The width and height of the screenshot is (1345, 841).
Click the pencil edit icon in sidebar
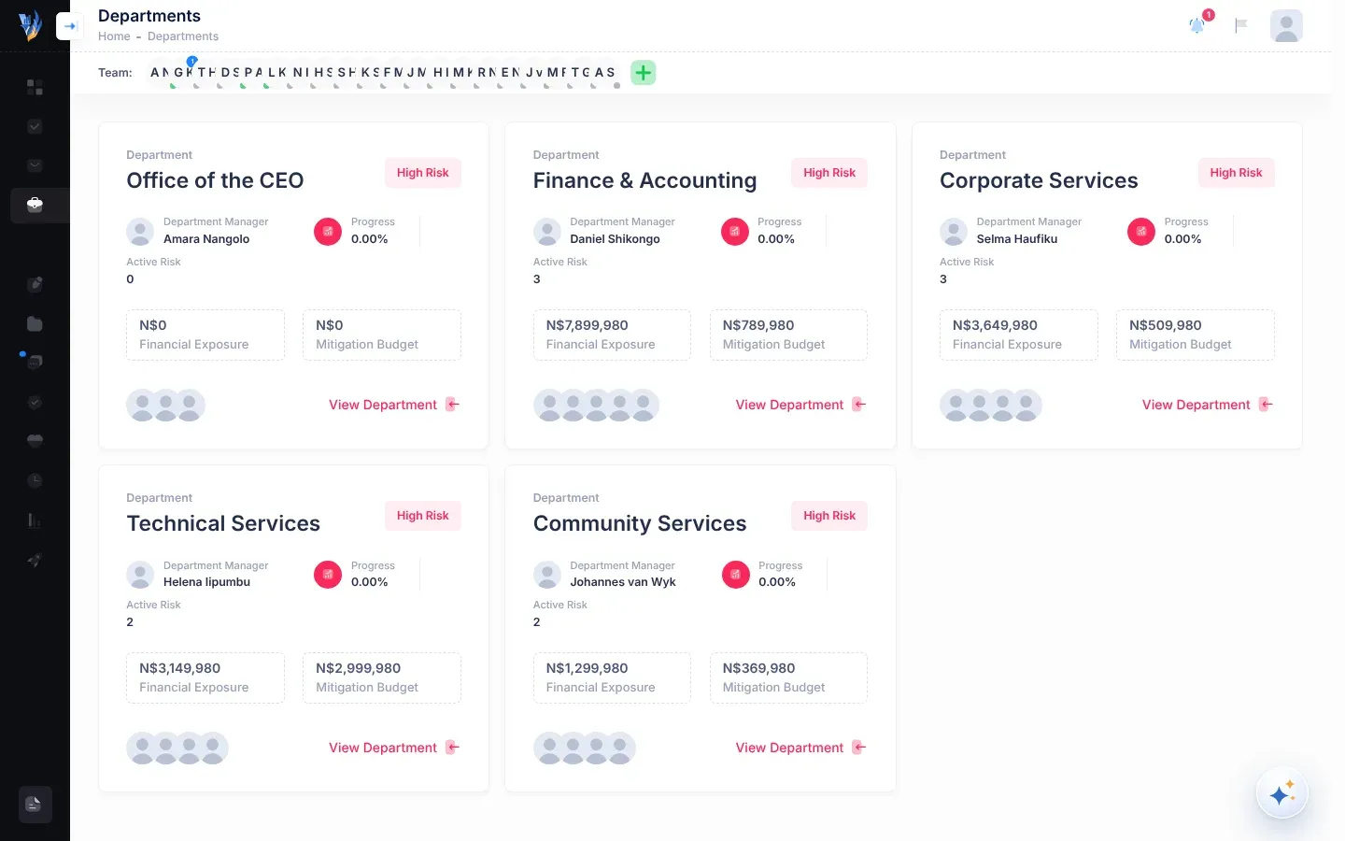(35, 284)
